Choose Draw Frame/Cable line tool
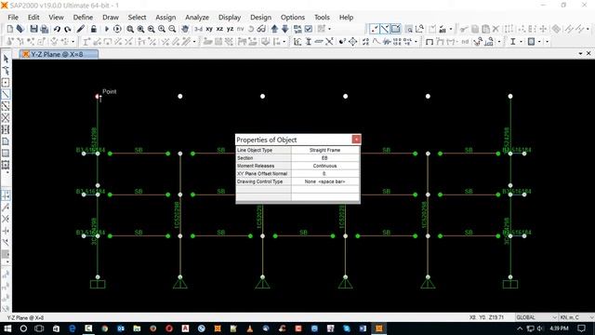Screen dimensions: 595x335 6,94
